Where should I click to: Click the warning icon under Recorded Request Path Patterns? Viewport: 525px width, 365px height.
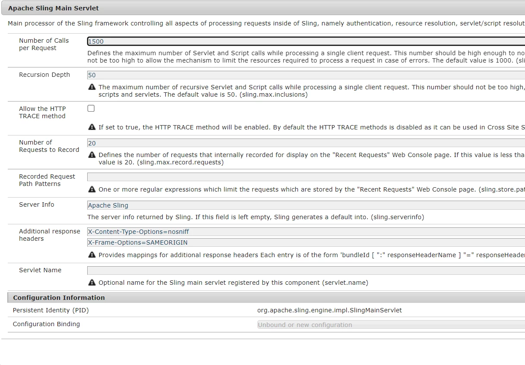pos(92,189)
